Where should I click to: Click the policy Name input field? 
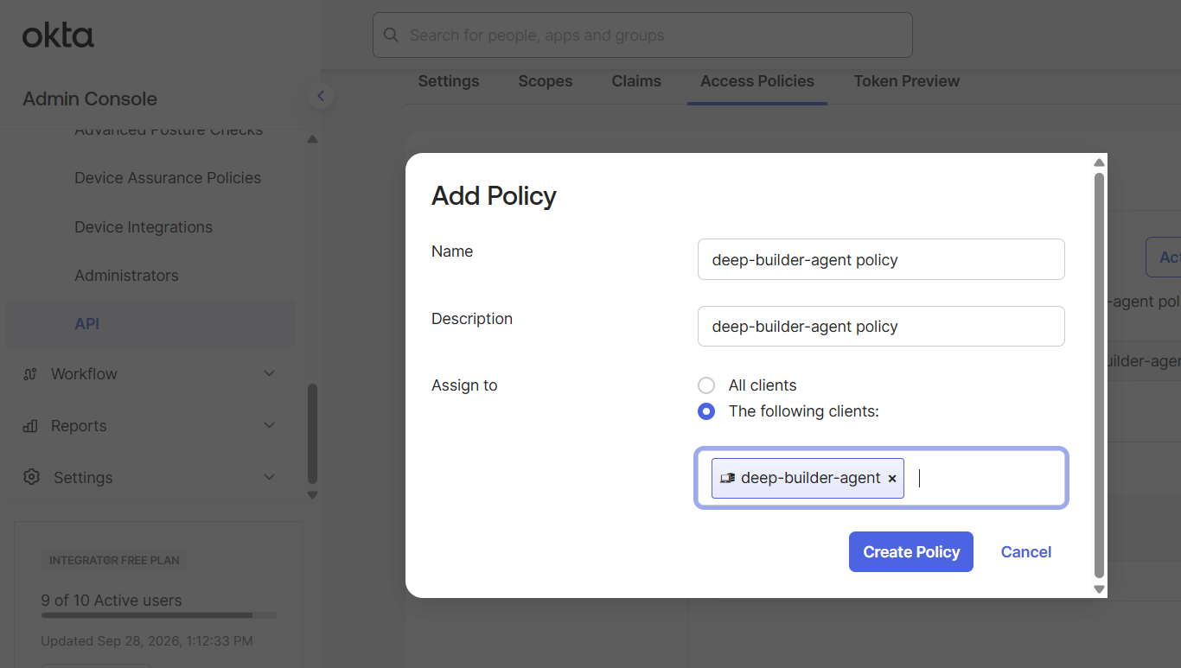[x=881, y=259]
